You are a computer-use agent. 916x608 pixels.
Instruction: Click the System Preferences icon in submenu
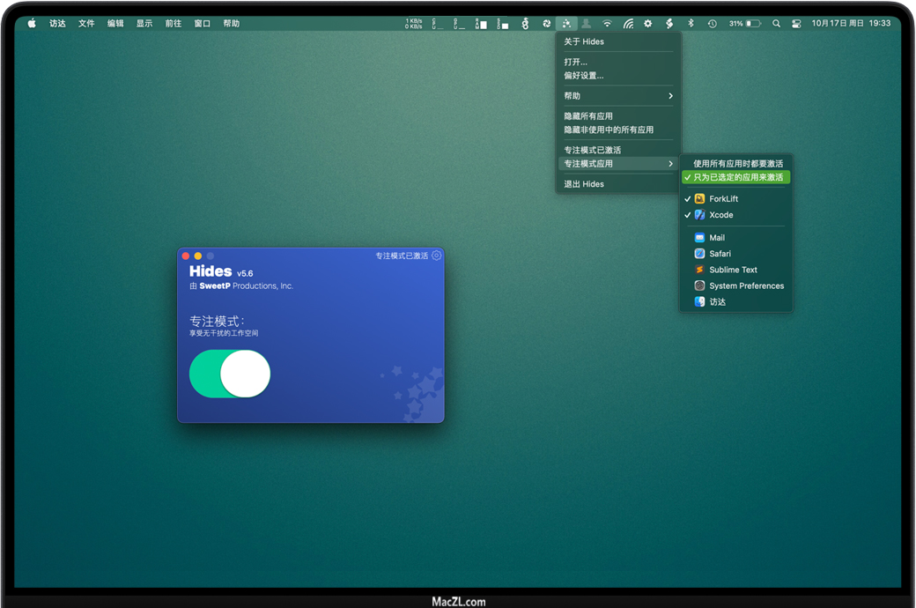tap(699, 285)
